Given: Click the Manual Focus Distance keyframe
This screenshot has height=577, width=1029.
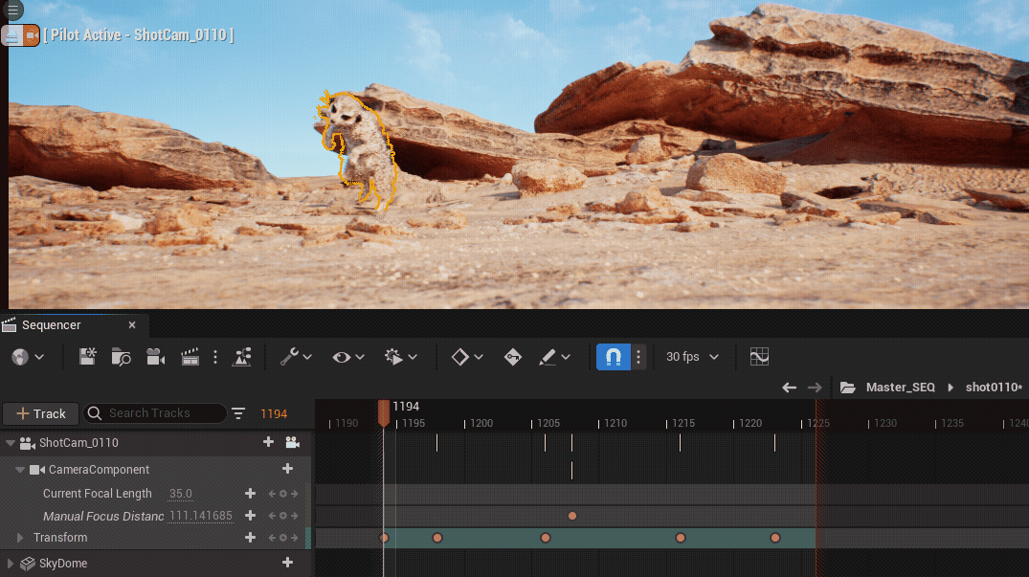Looking at the screenshot, I should [x=572, y=516].
